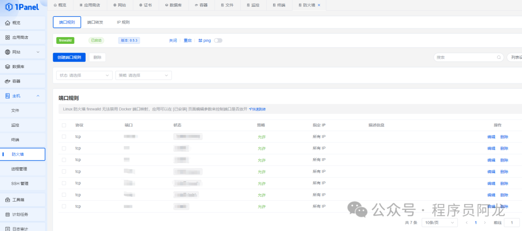Viewport: 522px width, 231px height.
Task: Click the 数据库 layers icon in sidebar
Action: 8,67
